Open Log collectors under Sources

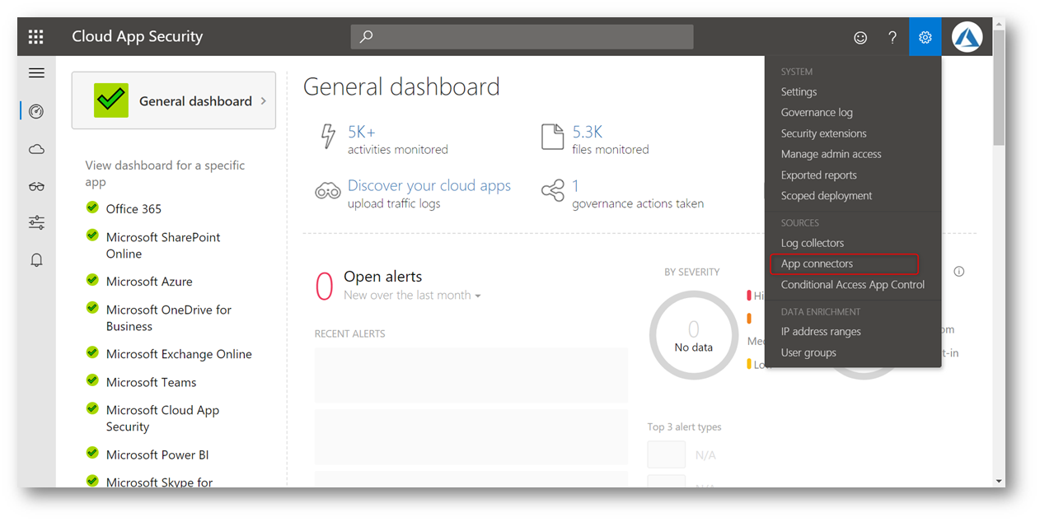click(812, 244)
